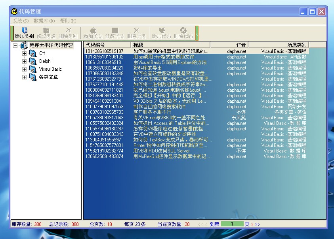This screenshot has height=239, width=334.
Task: Click the application icon in title bar
Action: pyautogui.click(x=14, y=11)
